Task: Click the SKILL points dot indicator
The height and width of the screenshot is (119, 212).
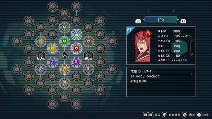Action: [x=179, y=60]
